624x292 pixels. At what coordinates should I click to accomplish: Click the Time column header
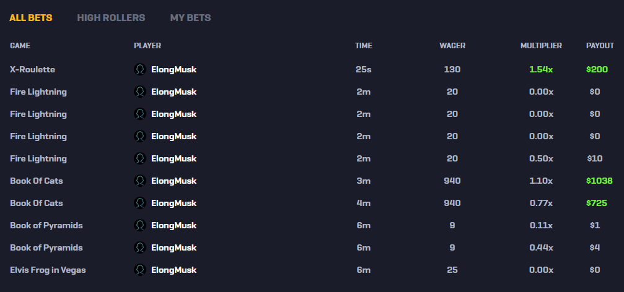[x=364, y=46]
